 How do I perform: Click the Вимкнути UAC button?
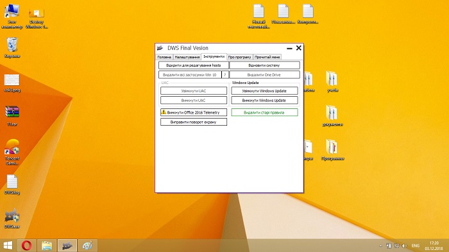coord(194,101)
